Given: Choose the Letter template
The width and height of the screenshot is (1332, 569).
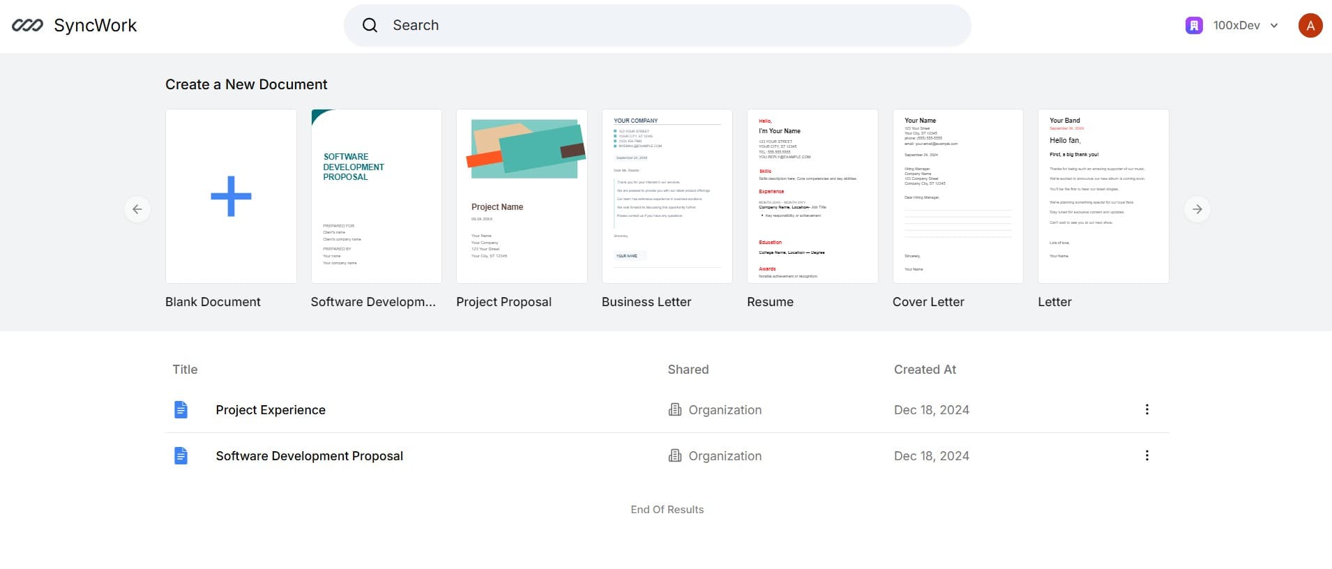Looking at the screenshot, I should (1103, 196).
